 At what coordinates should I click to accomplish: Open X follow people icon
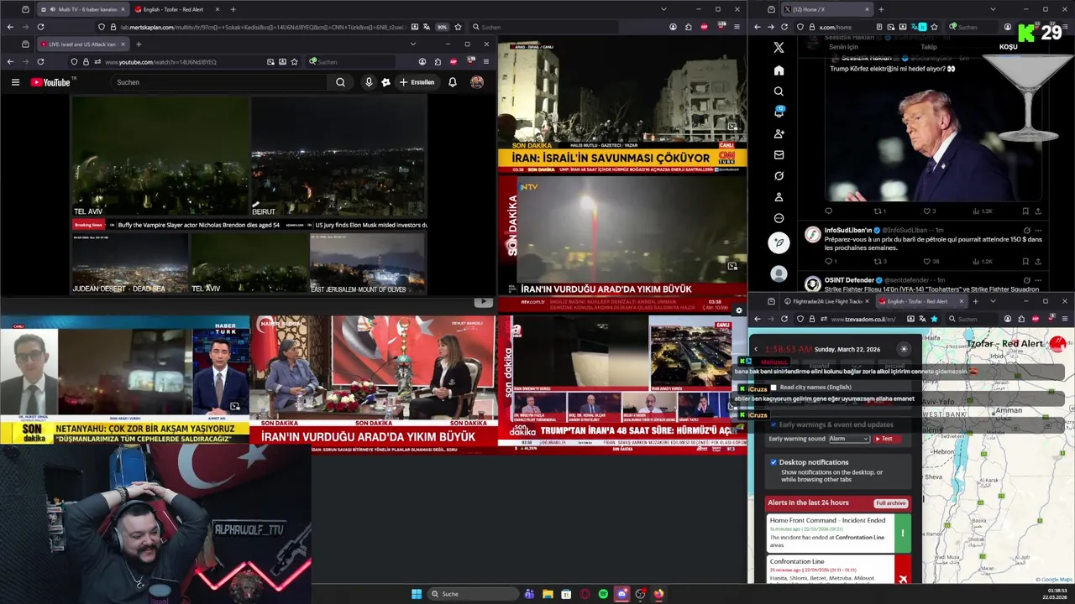tap(779, 133)
